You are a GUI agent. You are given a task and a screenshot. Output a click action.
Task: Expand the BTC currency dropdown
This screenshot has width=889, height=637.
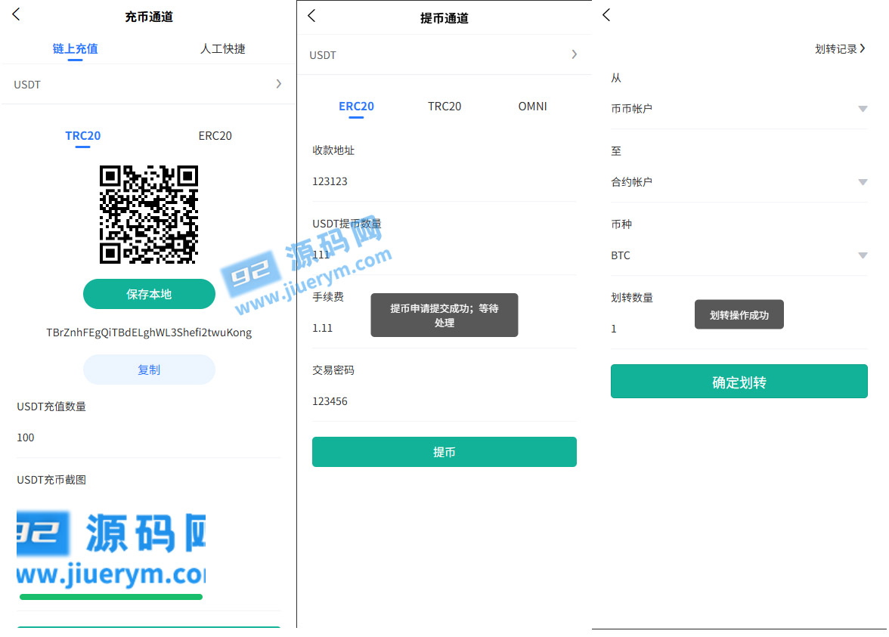point(739,255)
